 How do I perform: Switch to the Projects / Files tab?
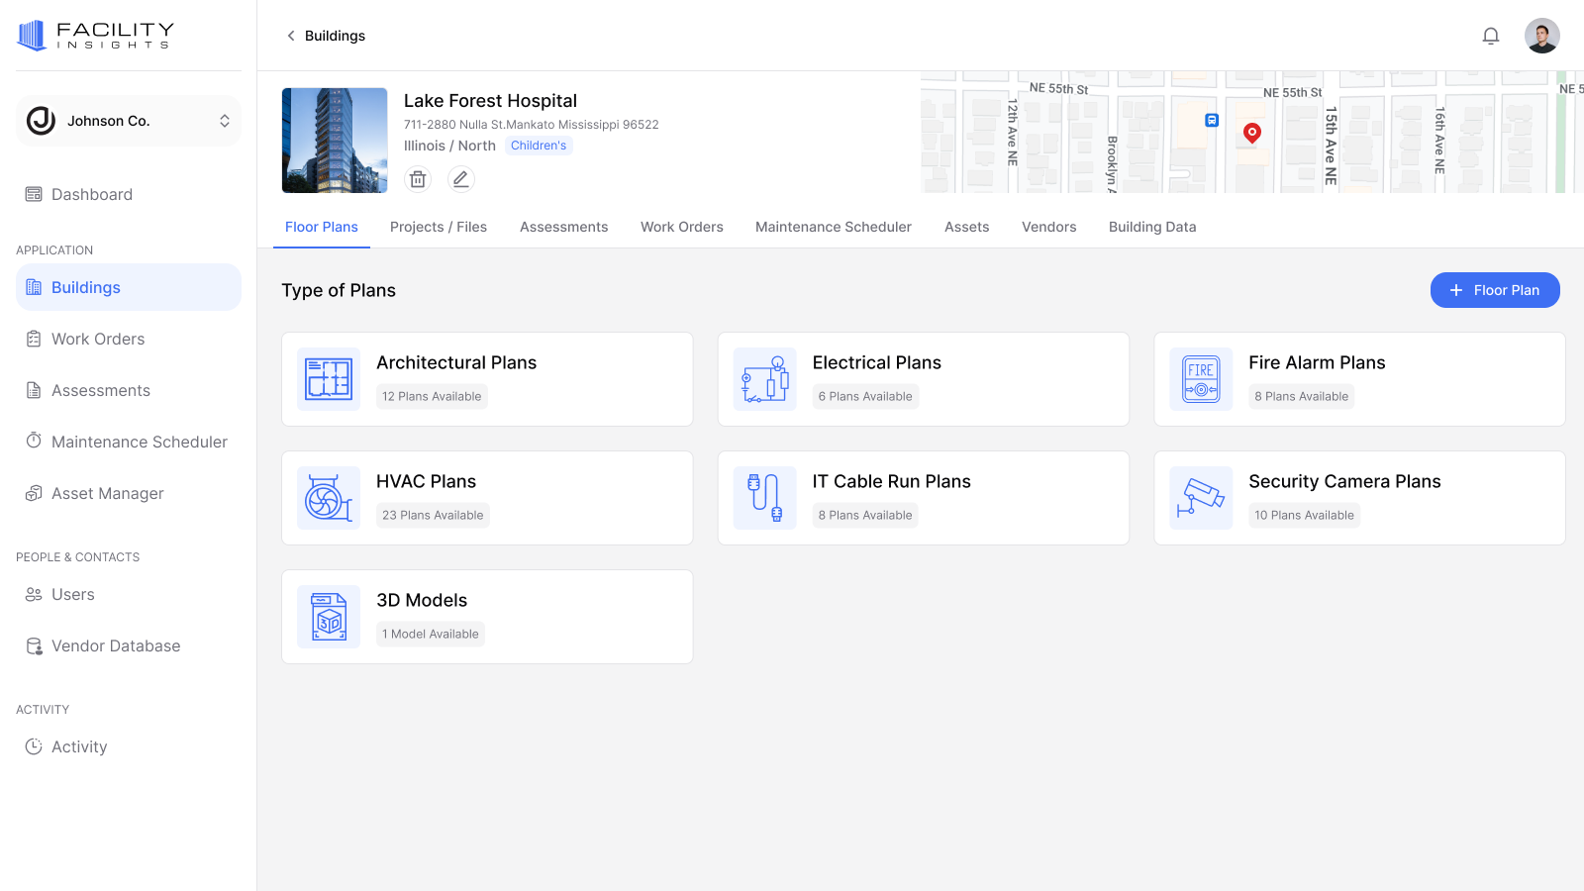coord(439,227)
